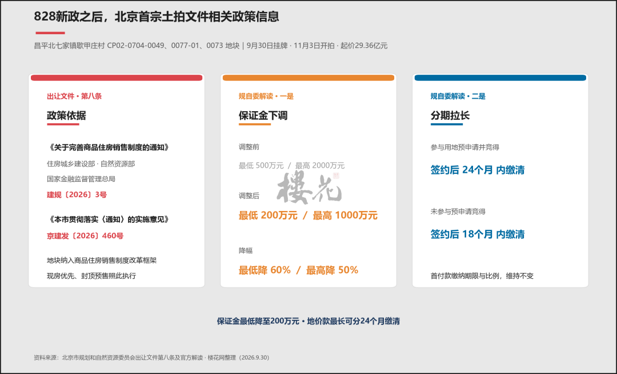Select the document number "京建发〔2026〕460号"
This screenshot has height=374, width=617.
tap(85, 235)
